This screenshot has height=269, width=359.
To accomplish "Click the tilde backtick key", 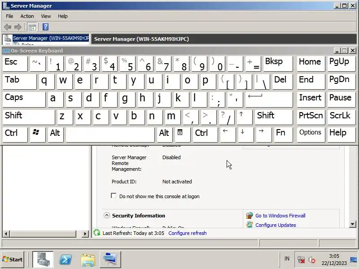I will (x=38, y=64).
